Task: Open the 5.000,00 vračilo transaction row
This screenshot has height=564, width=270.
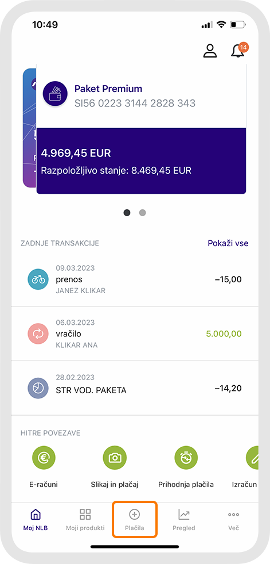Action: tap(135, 334)
